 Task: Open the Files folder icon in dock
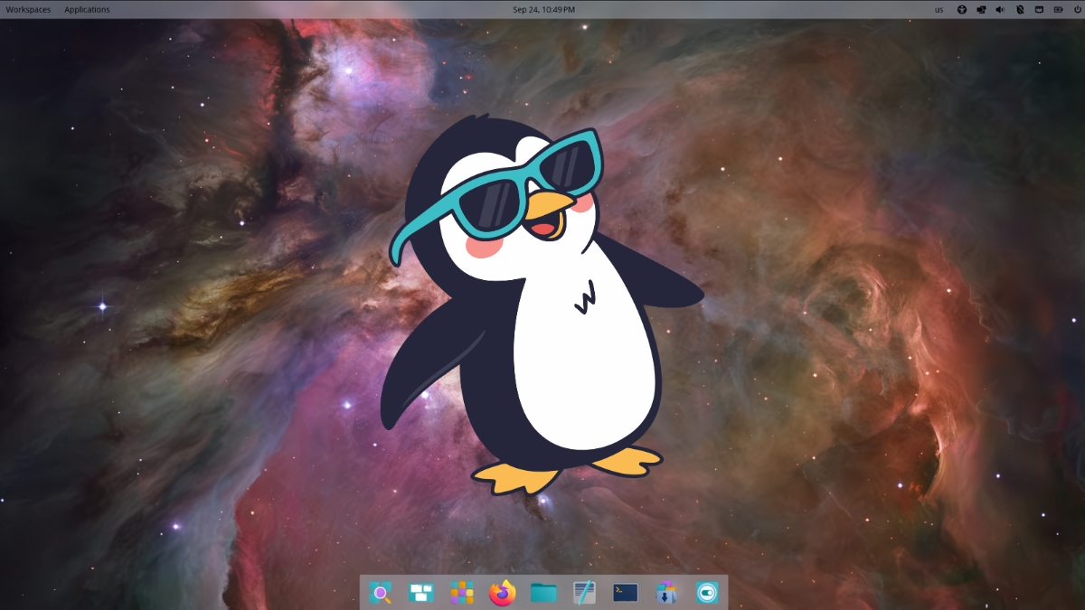coord(543,593)
